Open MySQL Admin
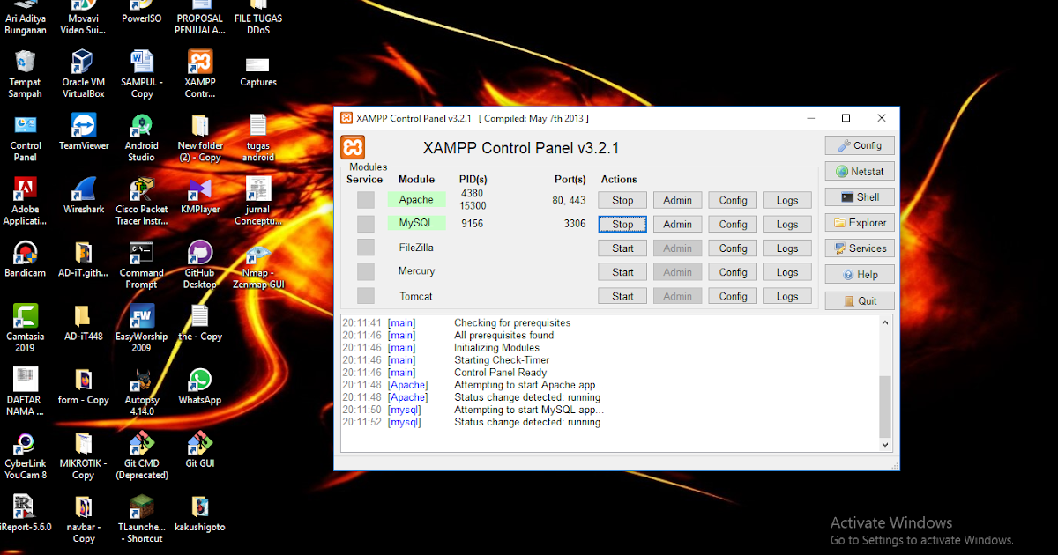Viewport: 1058px width, 555px height. pos(677,224)
